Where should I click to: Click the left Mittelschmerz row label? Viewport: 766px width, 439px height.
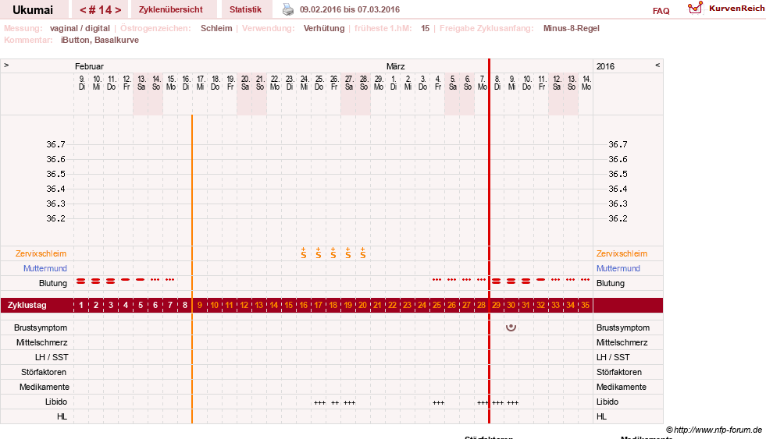pos(41,342)
